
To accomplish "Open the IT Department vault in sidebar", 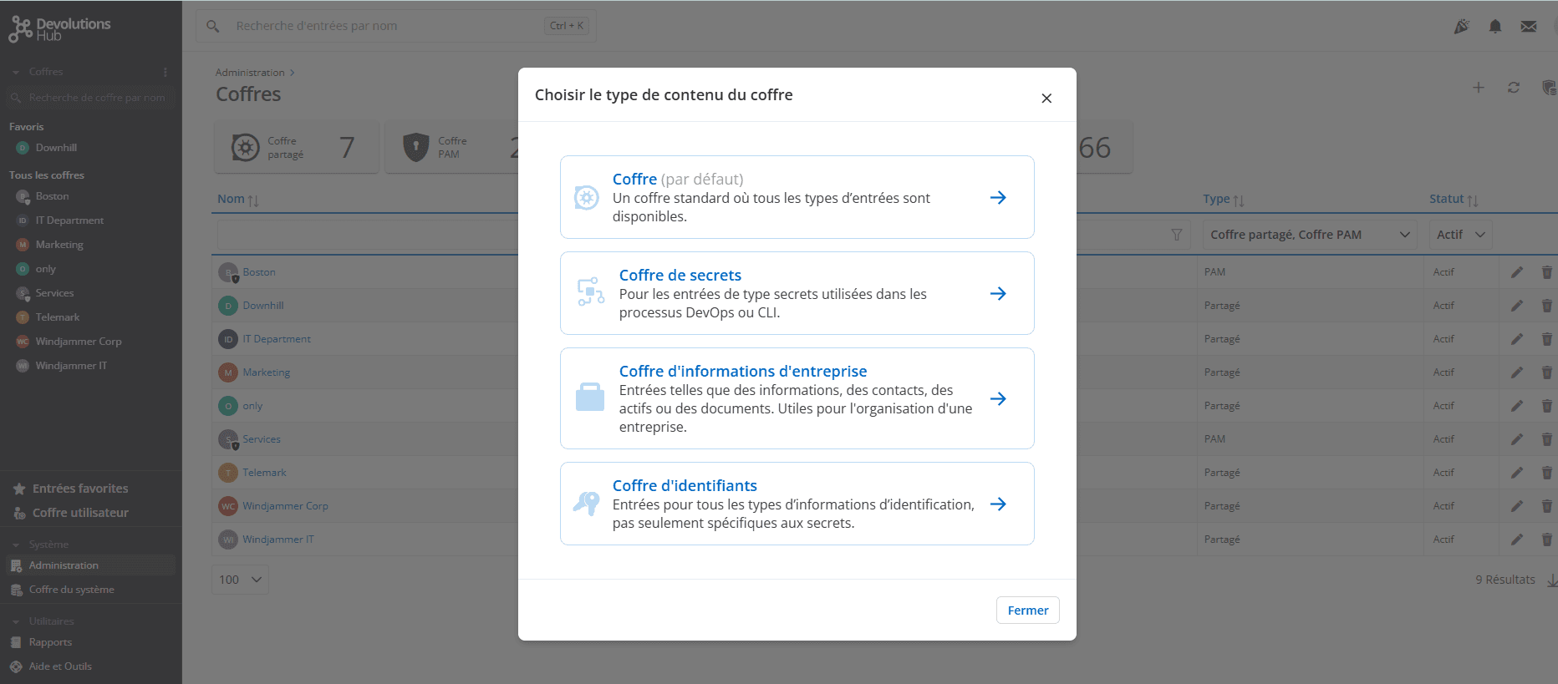I will 69,220.
